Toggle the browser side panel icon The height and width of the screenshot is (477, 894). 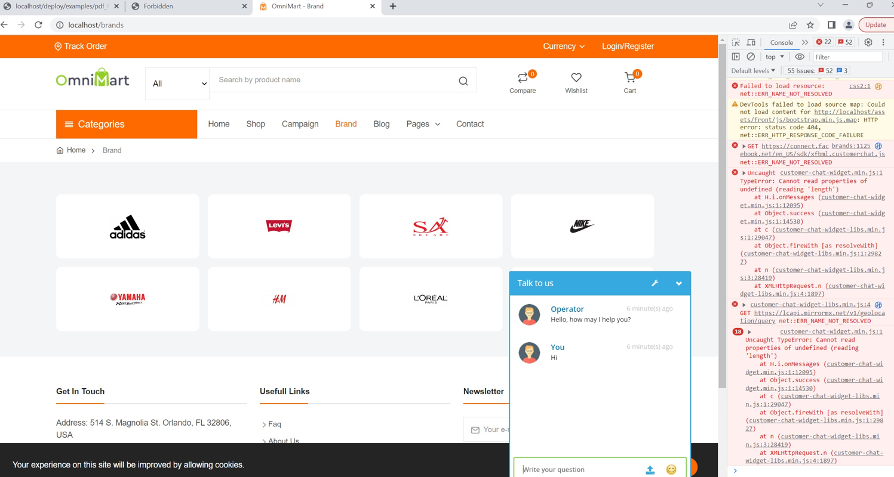(831, 25)
